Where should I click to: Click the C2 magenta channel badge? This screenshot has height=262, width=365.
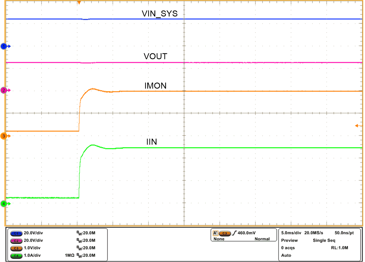pyautogui.click(x=16, y=241)
